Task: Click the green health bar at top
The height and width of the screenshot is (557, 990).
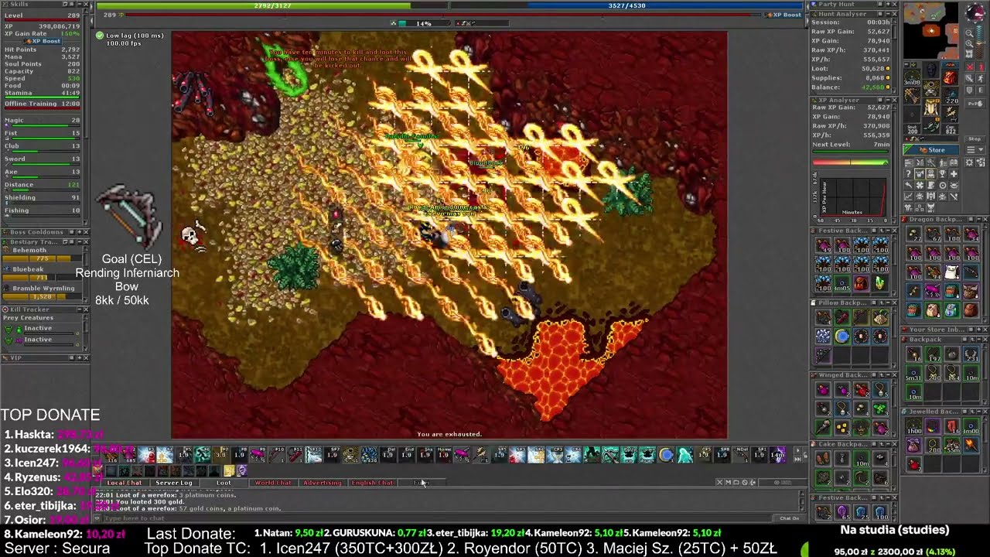Action: pos(272,5)
